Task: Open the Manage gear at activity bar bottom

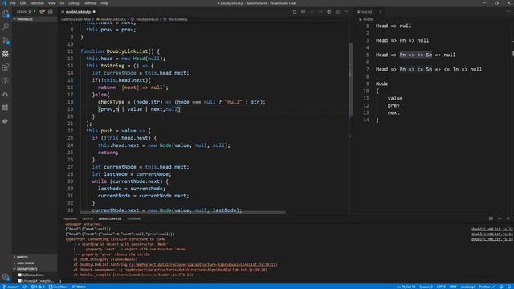Action: point(6,277)
